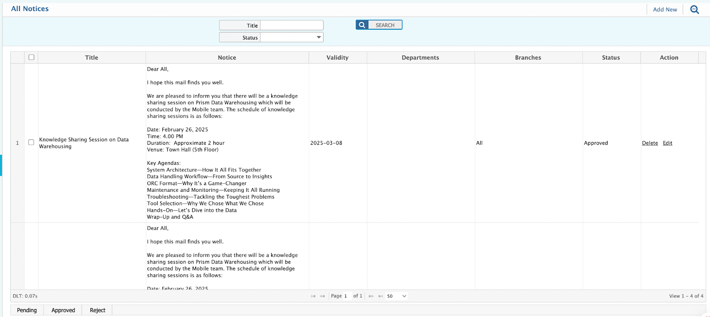710x317 pixels.
Task: Go to the first page of results
Action: (x=313, y=296)
